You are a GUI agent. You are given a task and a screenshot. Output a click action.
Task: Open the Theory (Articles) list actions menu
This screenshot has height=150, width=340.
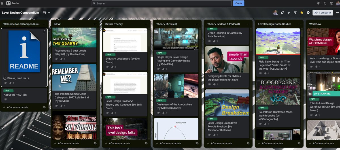pos(197,24)
